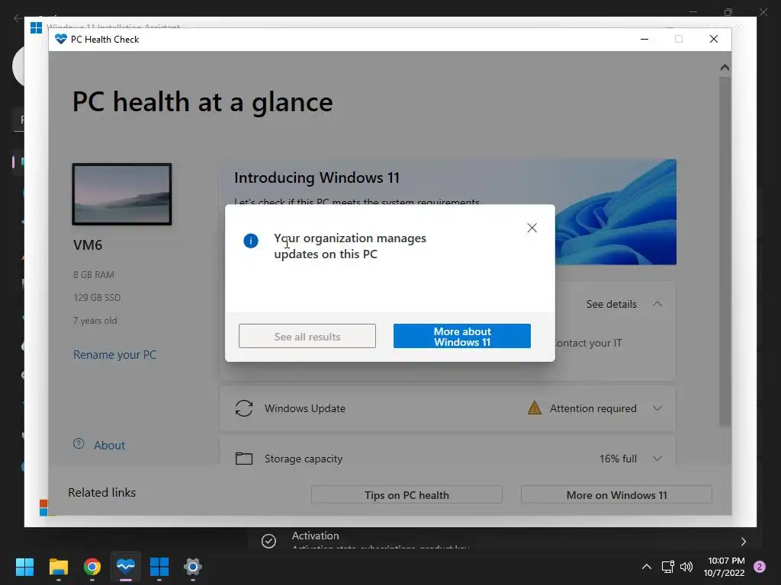Click the Windows logo of Installation Assistant
The width and height of the screenshot is (781, 585).
37,27
